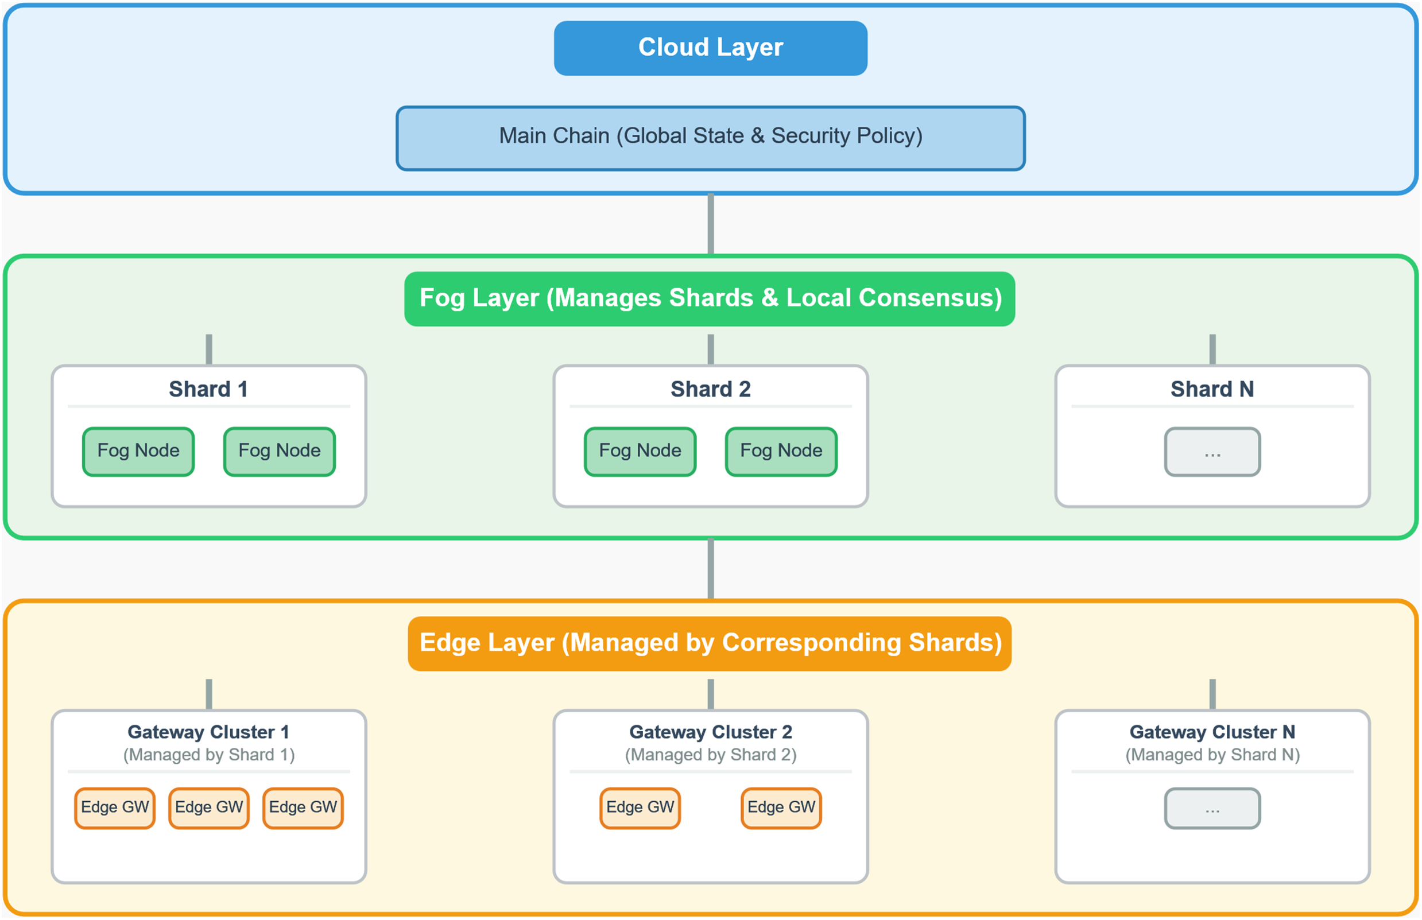Click the ellipsis box in Gateway Cluster N
The height and width of the screenshot is (920, 1422).
coord(1212,808)
